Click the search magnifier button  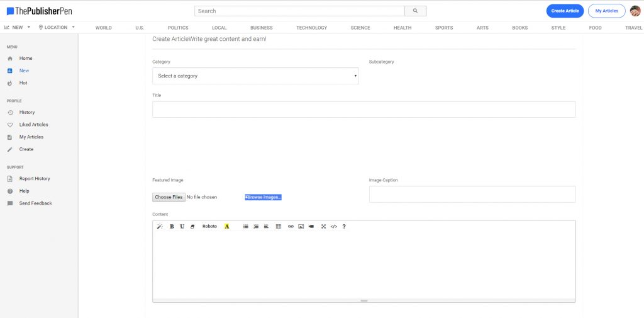pos(415,11)
